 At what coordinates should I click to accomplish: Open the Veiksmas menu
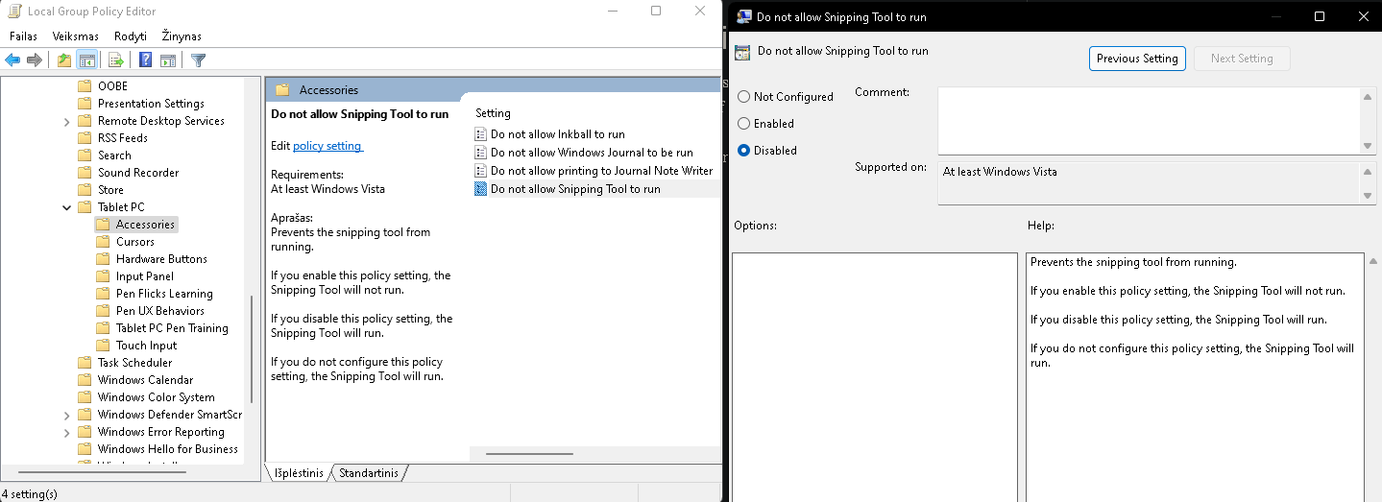tap(76, 36)
